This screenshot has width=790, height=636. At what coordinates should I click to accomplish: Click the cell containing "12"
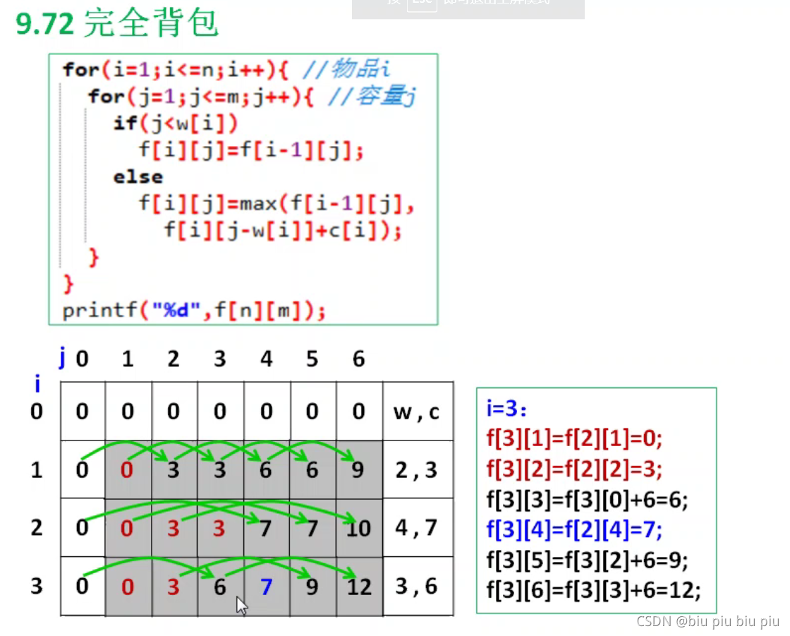pyautogui.click(x=359, y=586)
